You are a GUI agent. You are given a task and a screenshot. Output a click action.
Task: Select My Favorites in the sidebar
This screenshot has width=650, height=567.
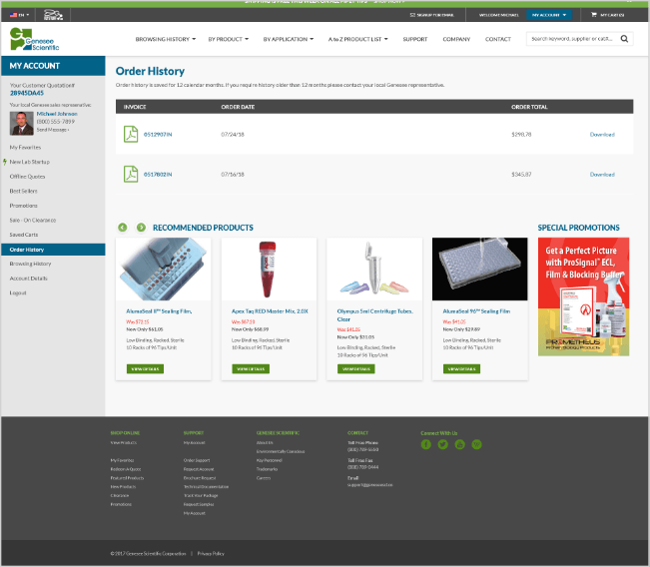tap(25, 147)
